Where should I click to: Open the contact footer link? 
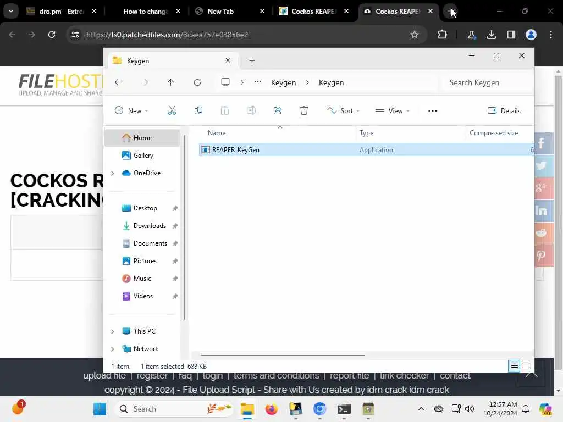point(455,376)
